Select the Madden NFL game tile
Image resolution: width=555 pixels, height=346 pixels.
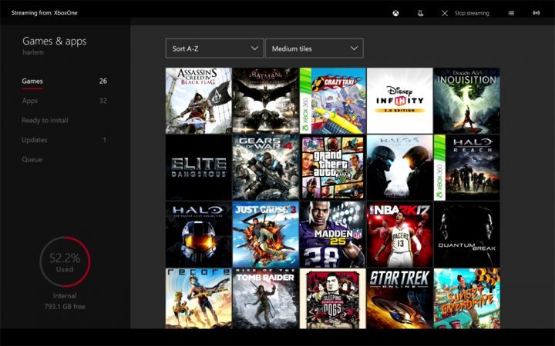pyautogui.click(x=332, y=235)
